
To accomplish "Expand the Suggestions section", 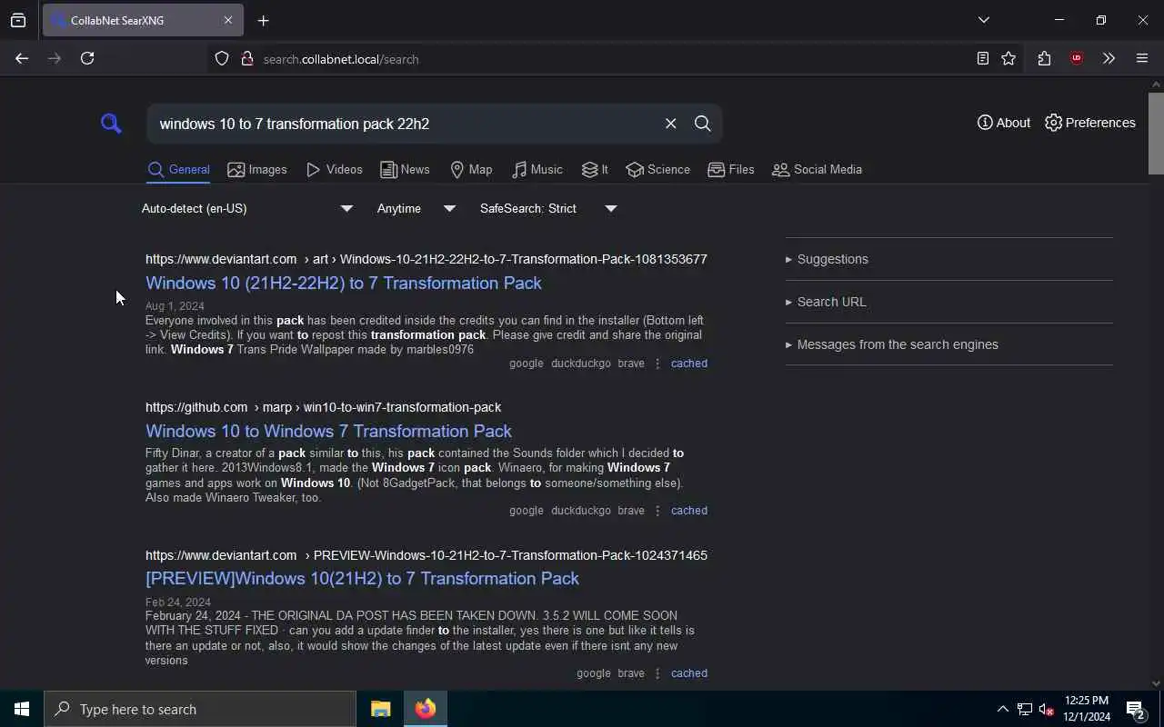I will (948, 259).
